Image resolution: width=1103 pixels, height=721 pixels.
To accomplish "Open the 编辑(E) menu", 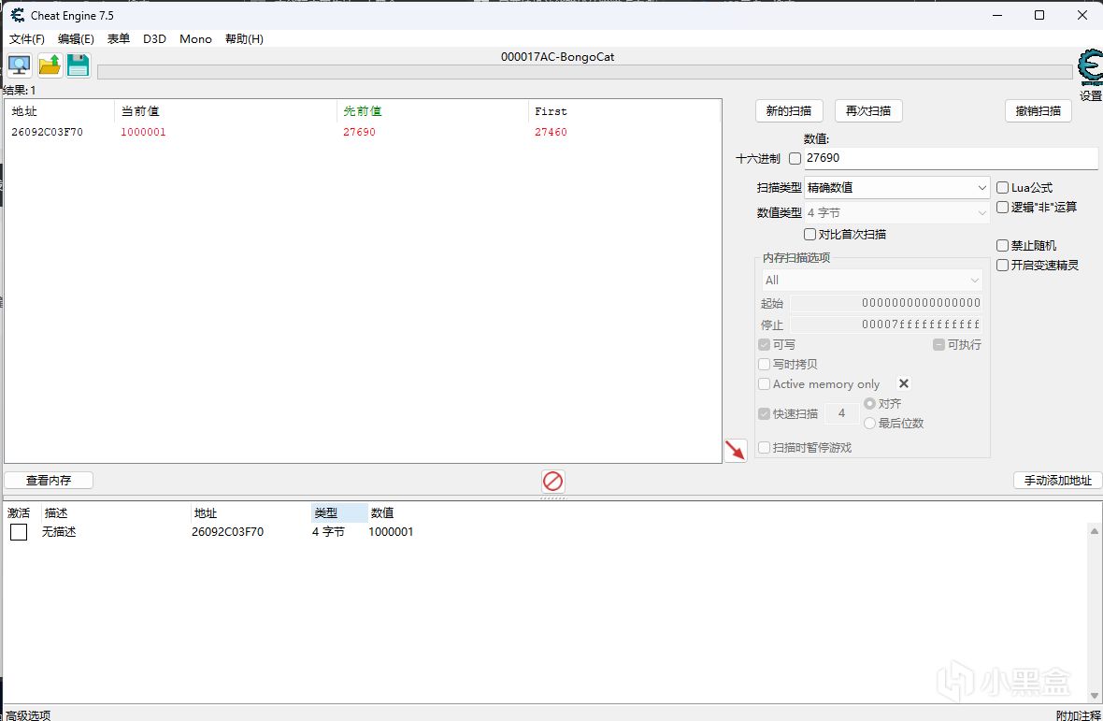I will [x=76, y=38].
